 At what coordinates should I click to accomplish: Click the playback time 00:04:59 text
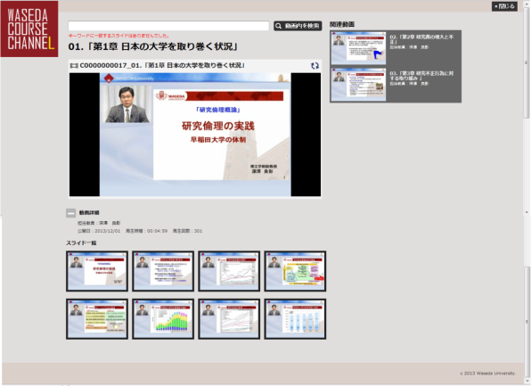[x=147, y=231]
